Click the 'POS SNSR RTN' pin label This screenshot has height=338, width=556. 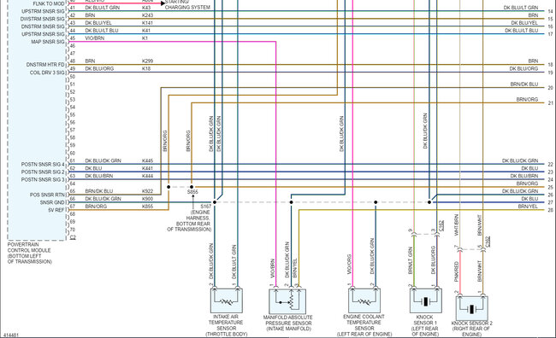(47, 195)
